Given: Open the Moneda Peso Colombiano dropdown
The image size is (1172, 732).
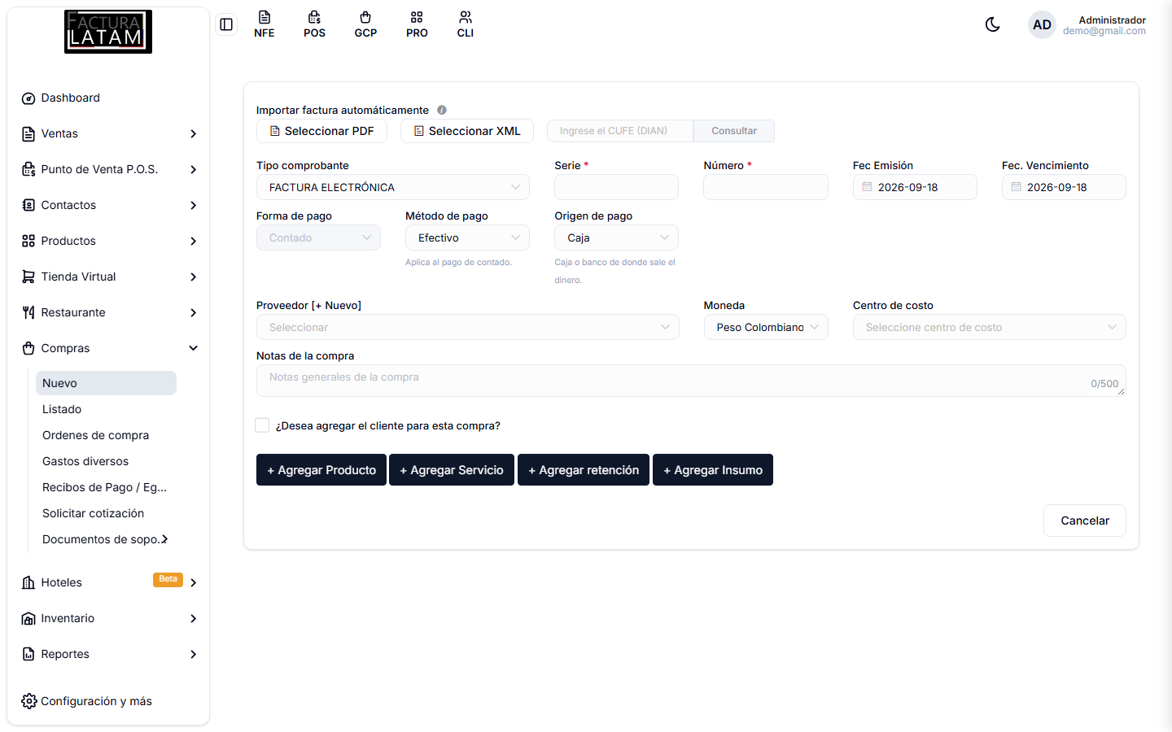Looking at the screenshot, I should tap(766, 327).
